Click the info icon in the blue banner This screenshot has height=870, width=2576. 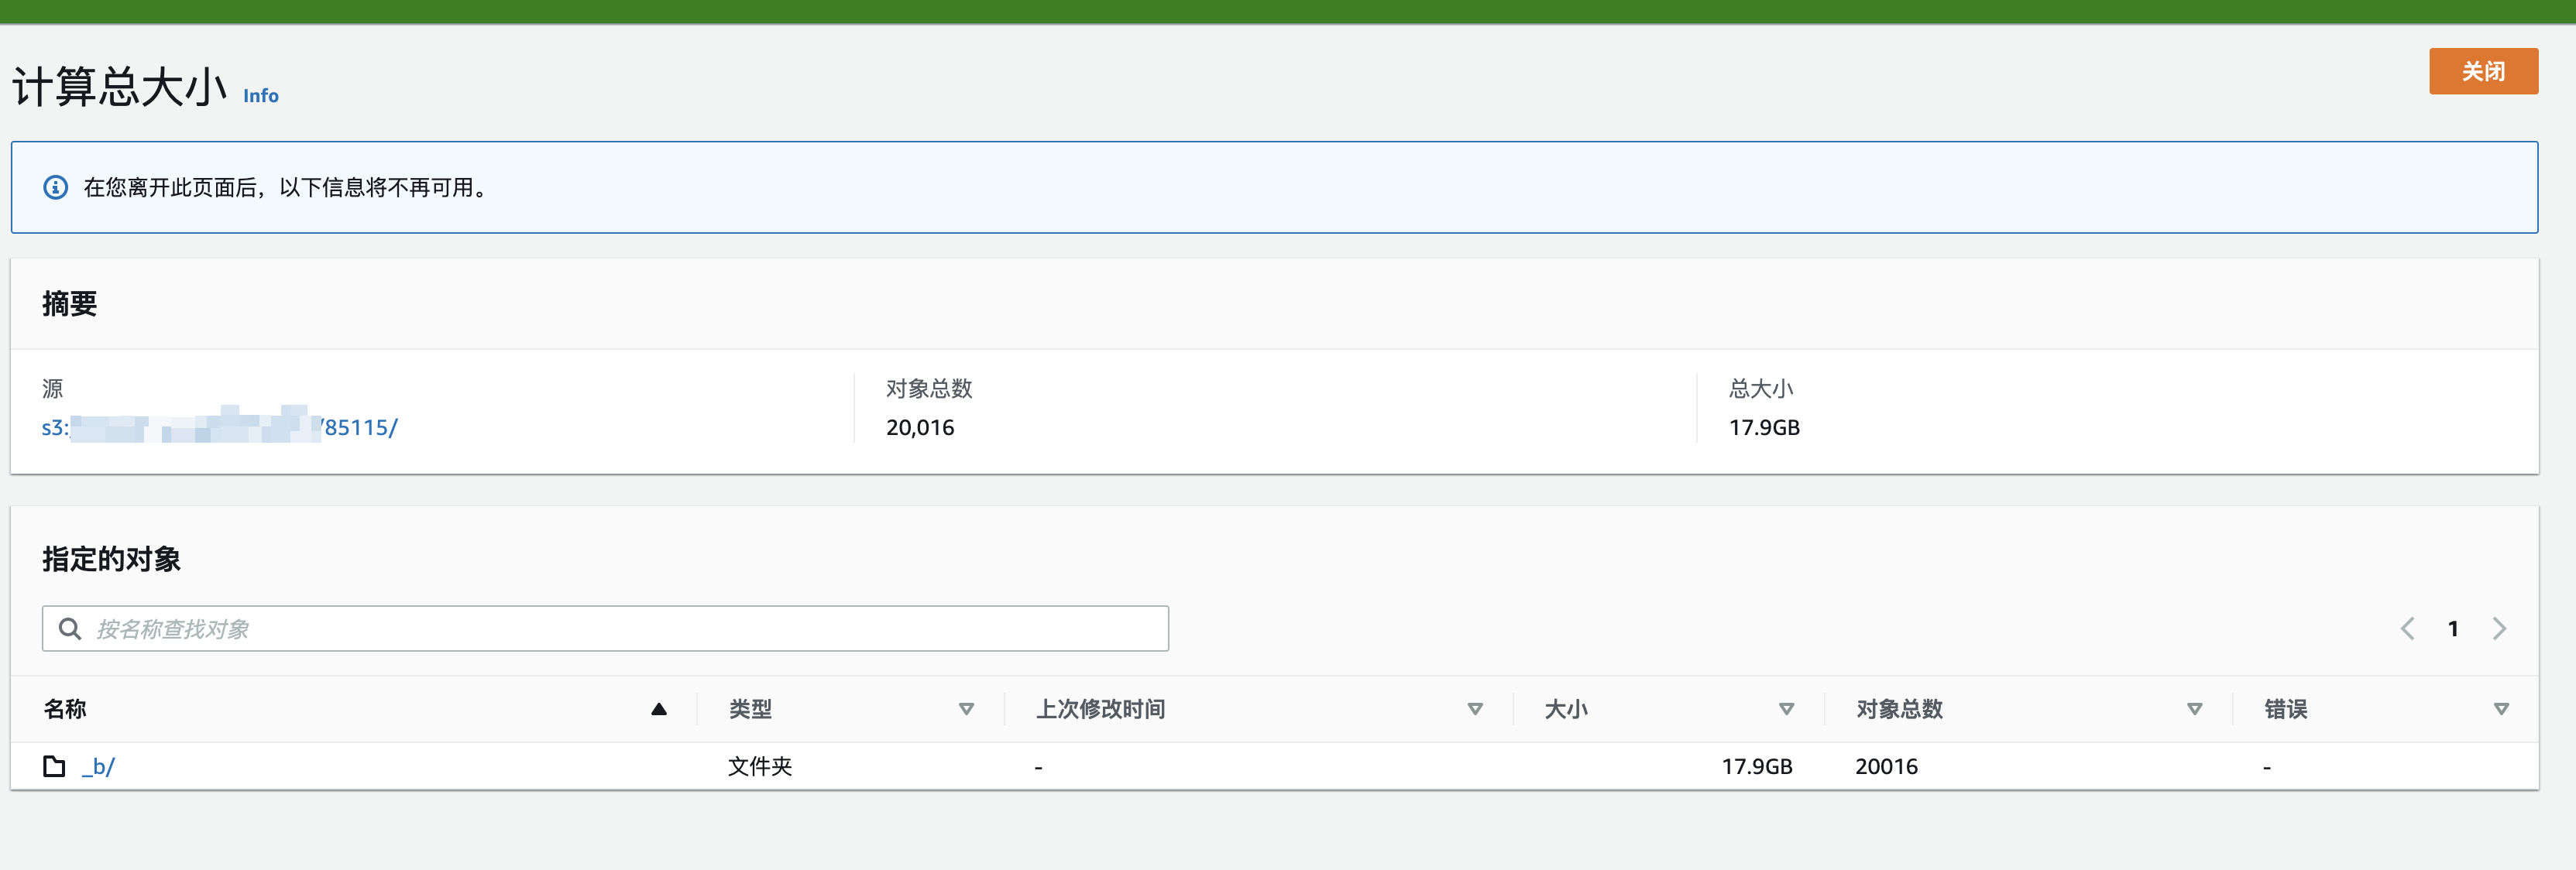(55, 186)
